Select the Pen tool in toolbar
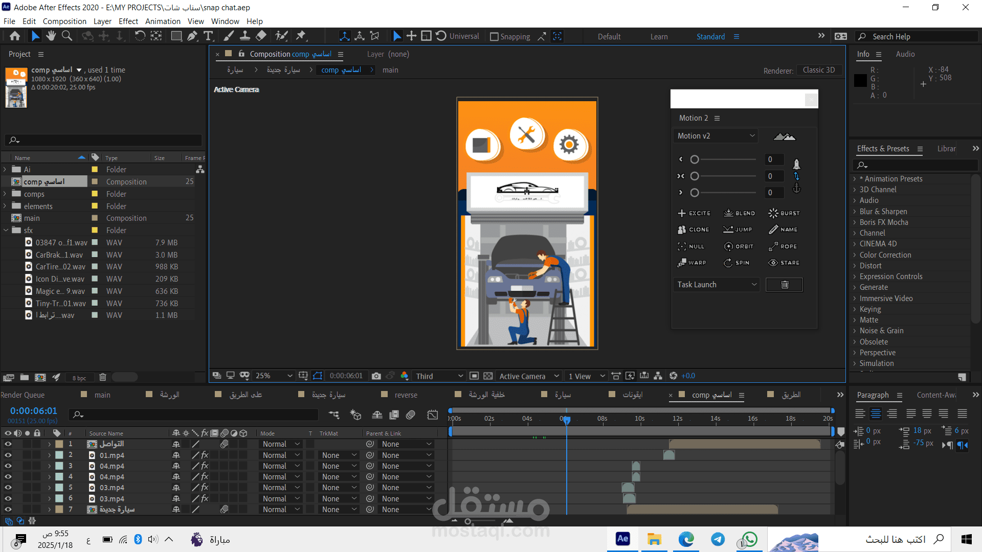The width and height of the screenshot is (982, 552). coord(192,36)
